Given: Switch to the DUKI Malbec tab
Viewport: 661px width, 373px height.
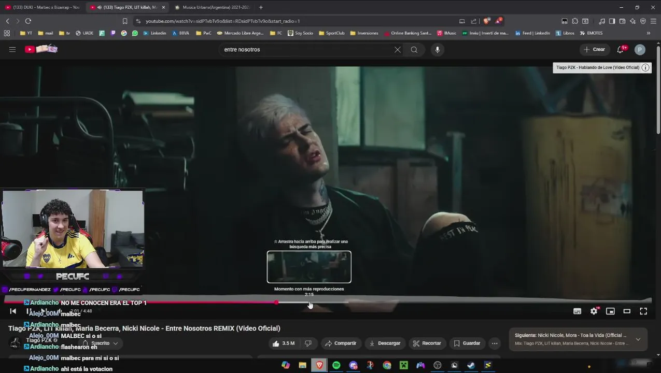Looking at the screenshot, I should pos(43,7).
